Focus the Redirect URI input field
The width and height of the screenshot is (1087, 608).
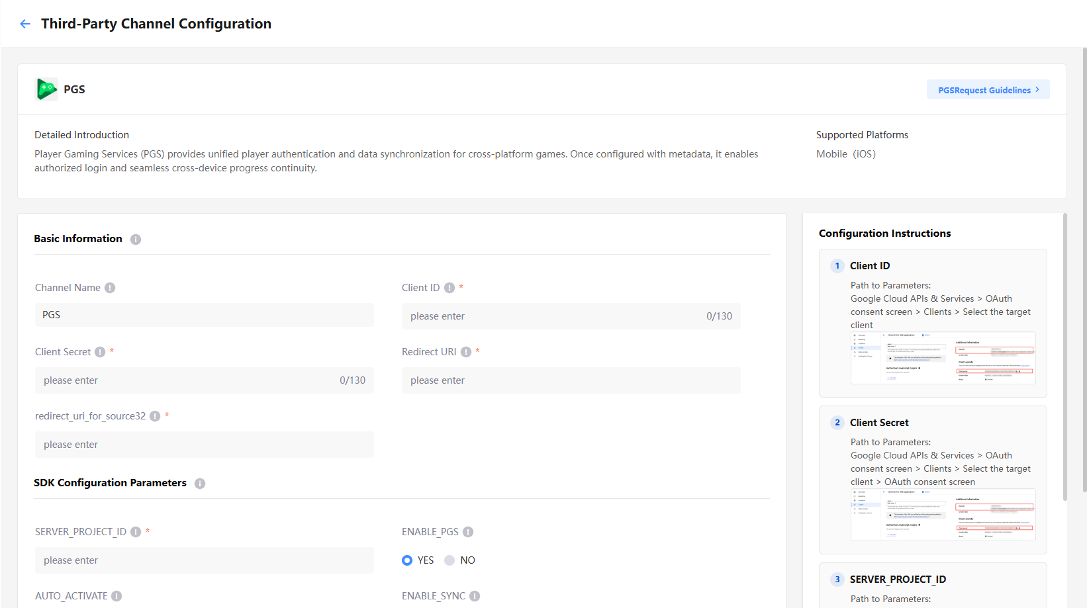point(571,380)
